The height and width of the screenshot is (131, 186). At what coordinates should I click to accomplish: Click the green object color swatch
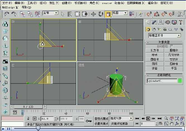pos(180,81)
